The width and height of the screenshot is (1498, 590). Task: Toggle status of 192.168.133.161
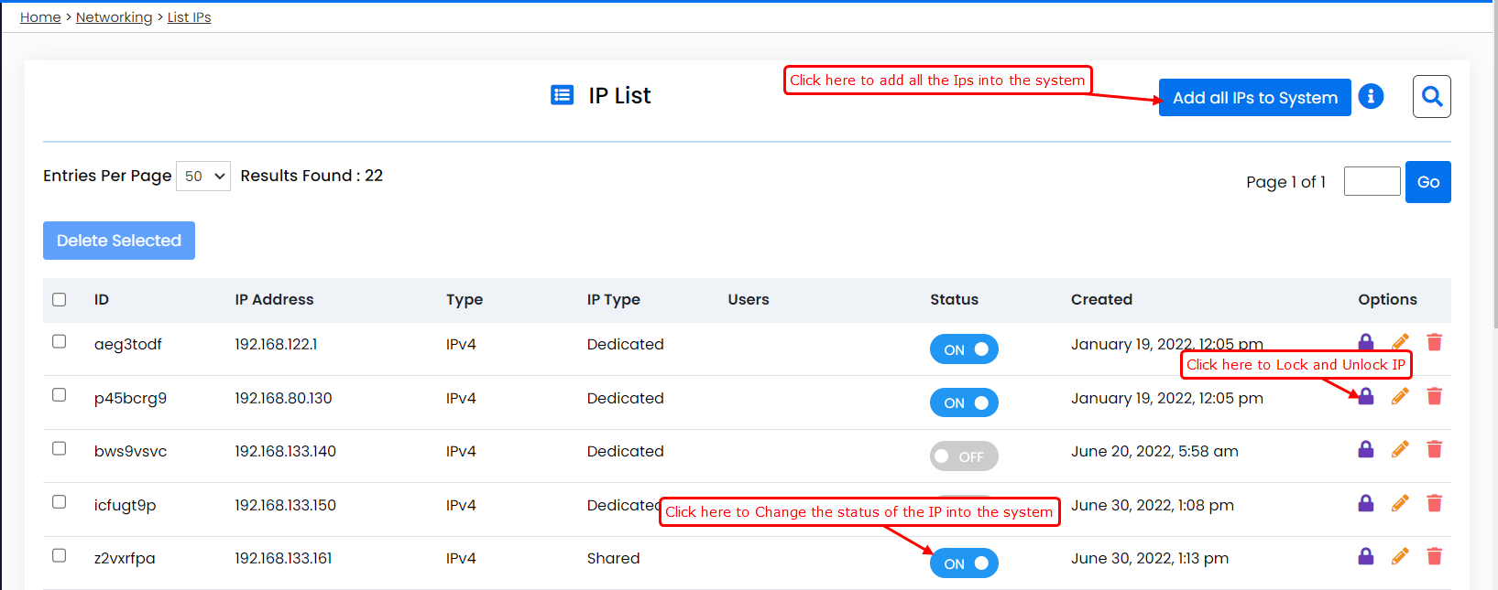pyautogui.click(x=964, y=563)
